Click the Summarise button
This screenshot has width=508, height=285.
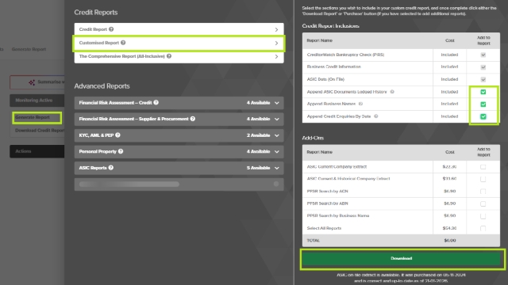point(37,82)
